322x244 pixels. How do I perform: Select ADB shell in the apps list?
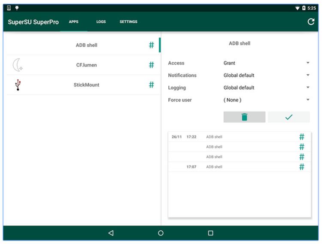83,45
